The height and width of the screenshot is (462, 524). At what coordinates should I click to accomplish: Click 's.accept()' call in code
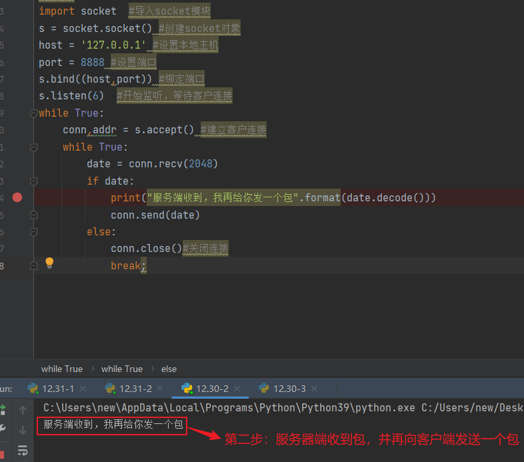click(164, 130)
